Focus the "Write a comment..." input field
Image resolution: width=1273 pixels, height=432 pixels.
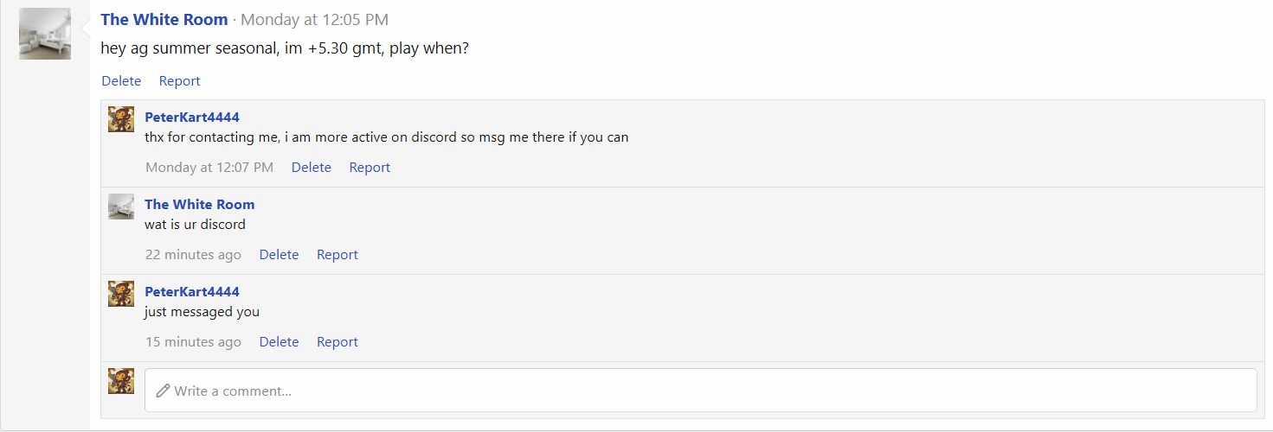pyautogui.click(x=700, y=391)
